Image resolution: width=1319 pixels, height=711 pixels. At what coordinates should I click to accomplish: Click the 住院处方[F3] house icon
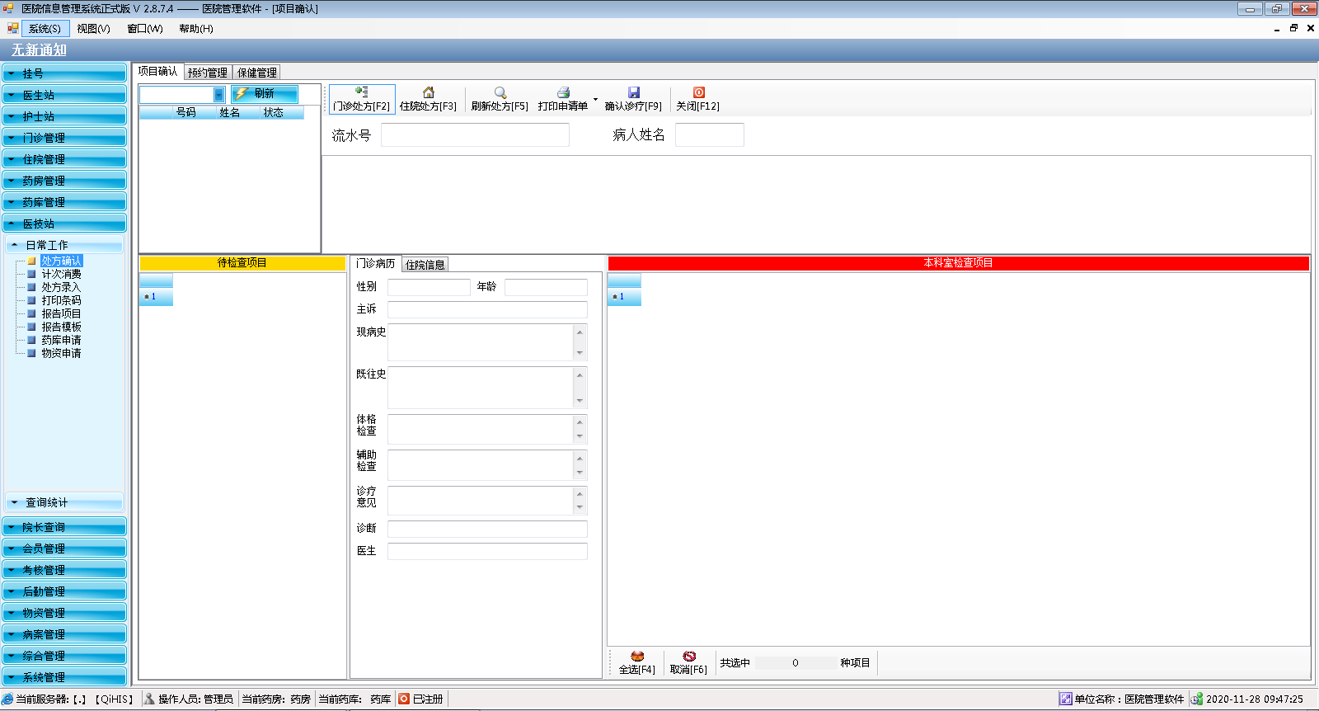[428, 92]
